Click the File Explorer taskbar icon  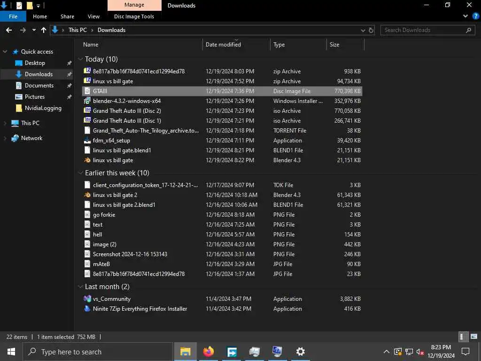point(185,352)
